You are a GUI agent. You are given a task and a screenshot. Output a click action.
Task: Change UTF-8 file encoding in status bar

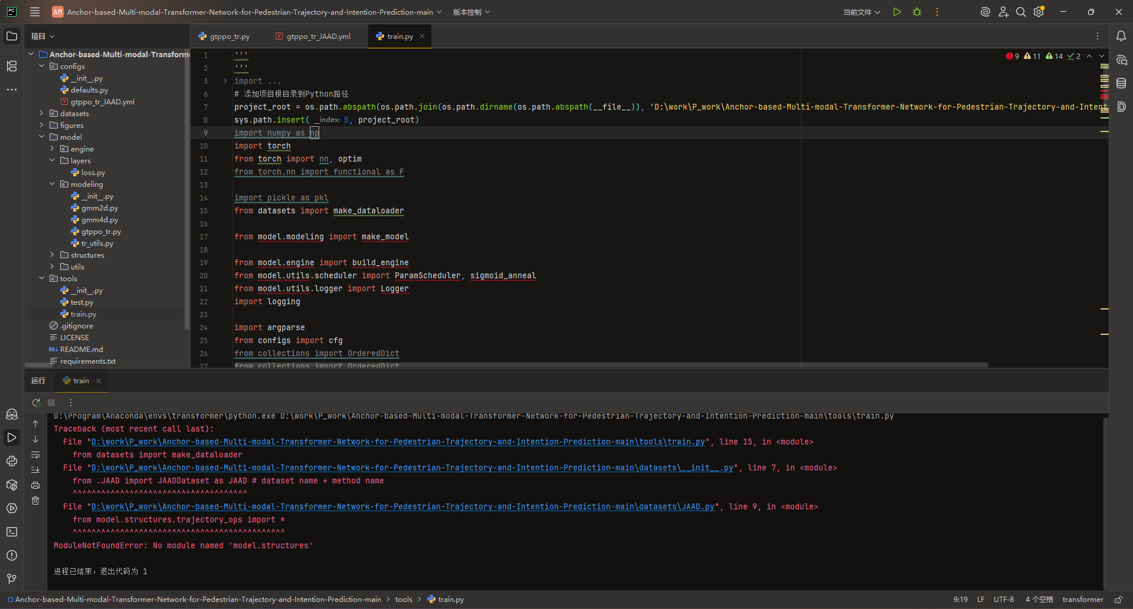point(1004,600)
